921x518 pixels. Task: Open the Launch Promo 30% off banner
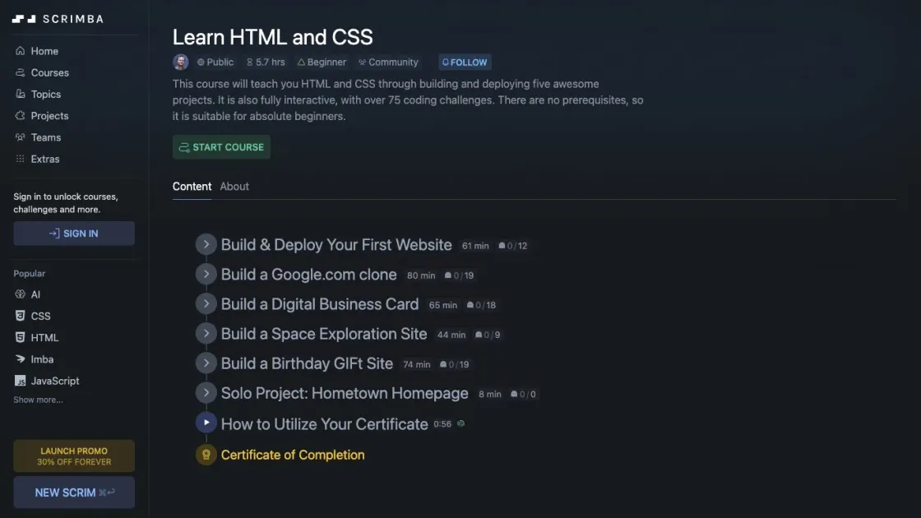[73, 456]
